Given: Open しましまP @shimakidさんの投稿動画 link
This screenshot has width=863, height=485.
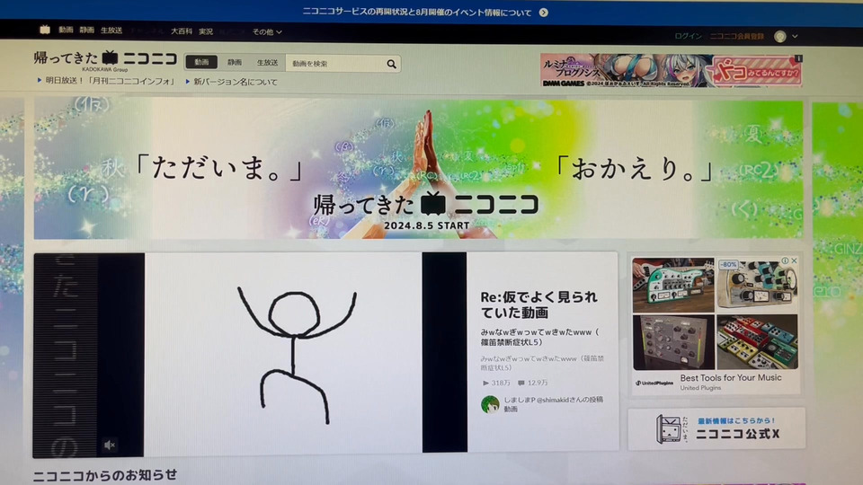Looking at the screenshot, I should [x=553, y=404].
